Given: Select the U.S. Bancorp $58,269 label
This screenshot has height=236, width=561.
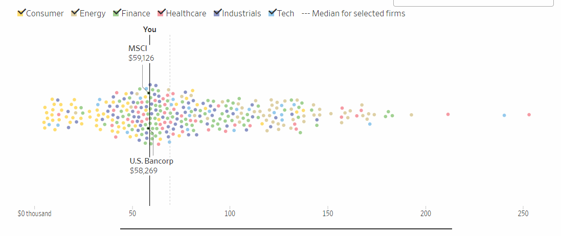Looking at the screenshot, I should [151, 166].
